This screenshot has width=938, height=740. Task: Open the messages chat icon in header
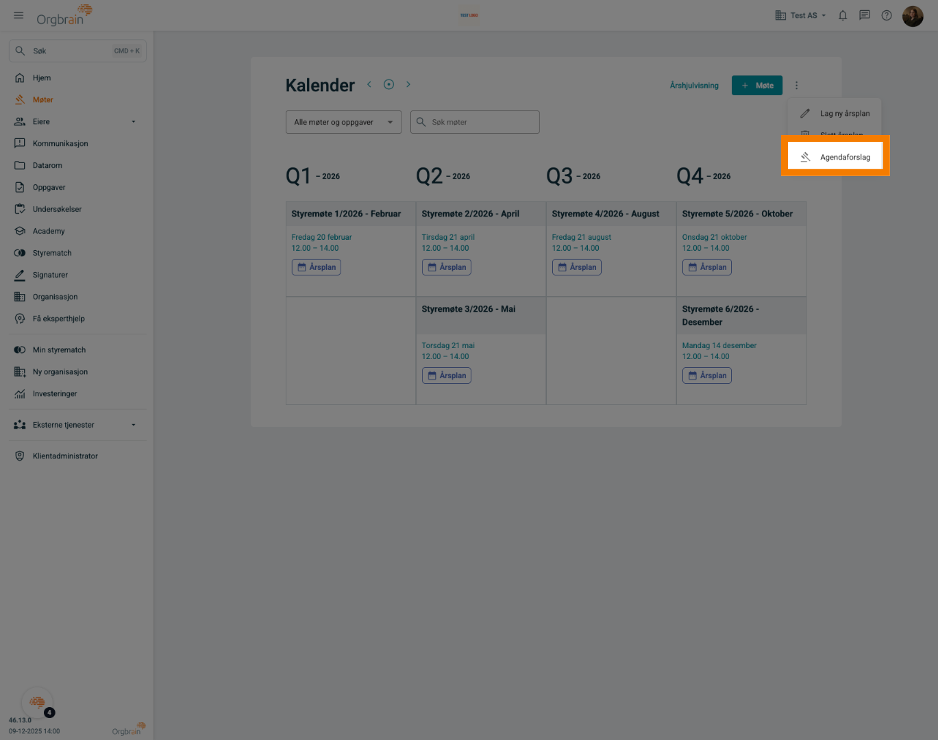(x=865, y=16)
